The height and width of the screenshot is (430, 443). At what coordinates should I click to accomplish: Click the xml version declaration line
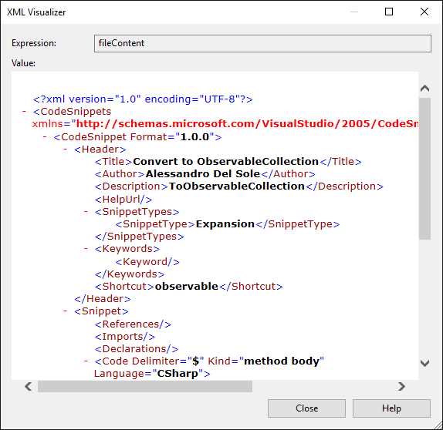click(x=143, y=99)
